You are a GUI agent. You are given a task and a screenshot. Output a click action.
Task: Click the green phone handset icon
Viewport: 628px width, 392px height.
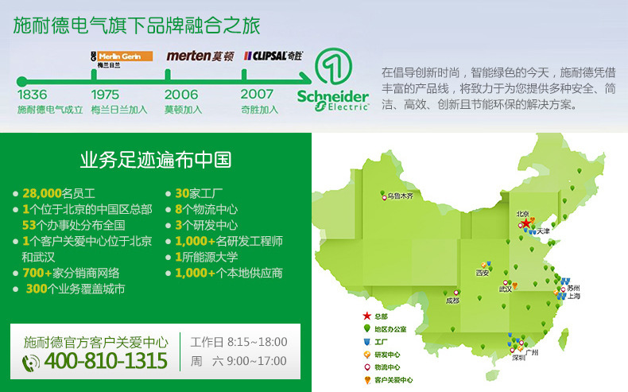31,363
